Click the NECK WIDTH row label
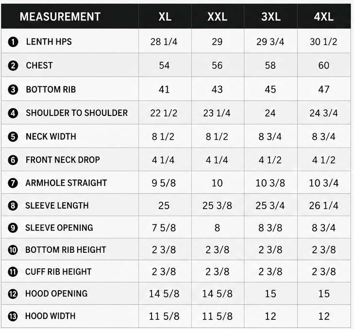 coord(51,136)
